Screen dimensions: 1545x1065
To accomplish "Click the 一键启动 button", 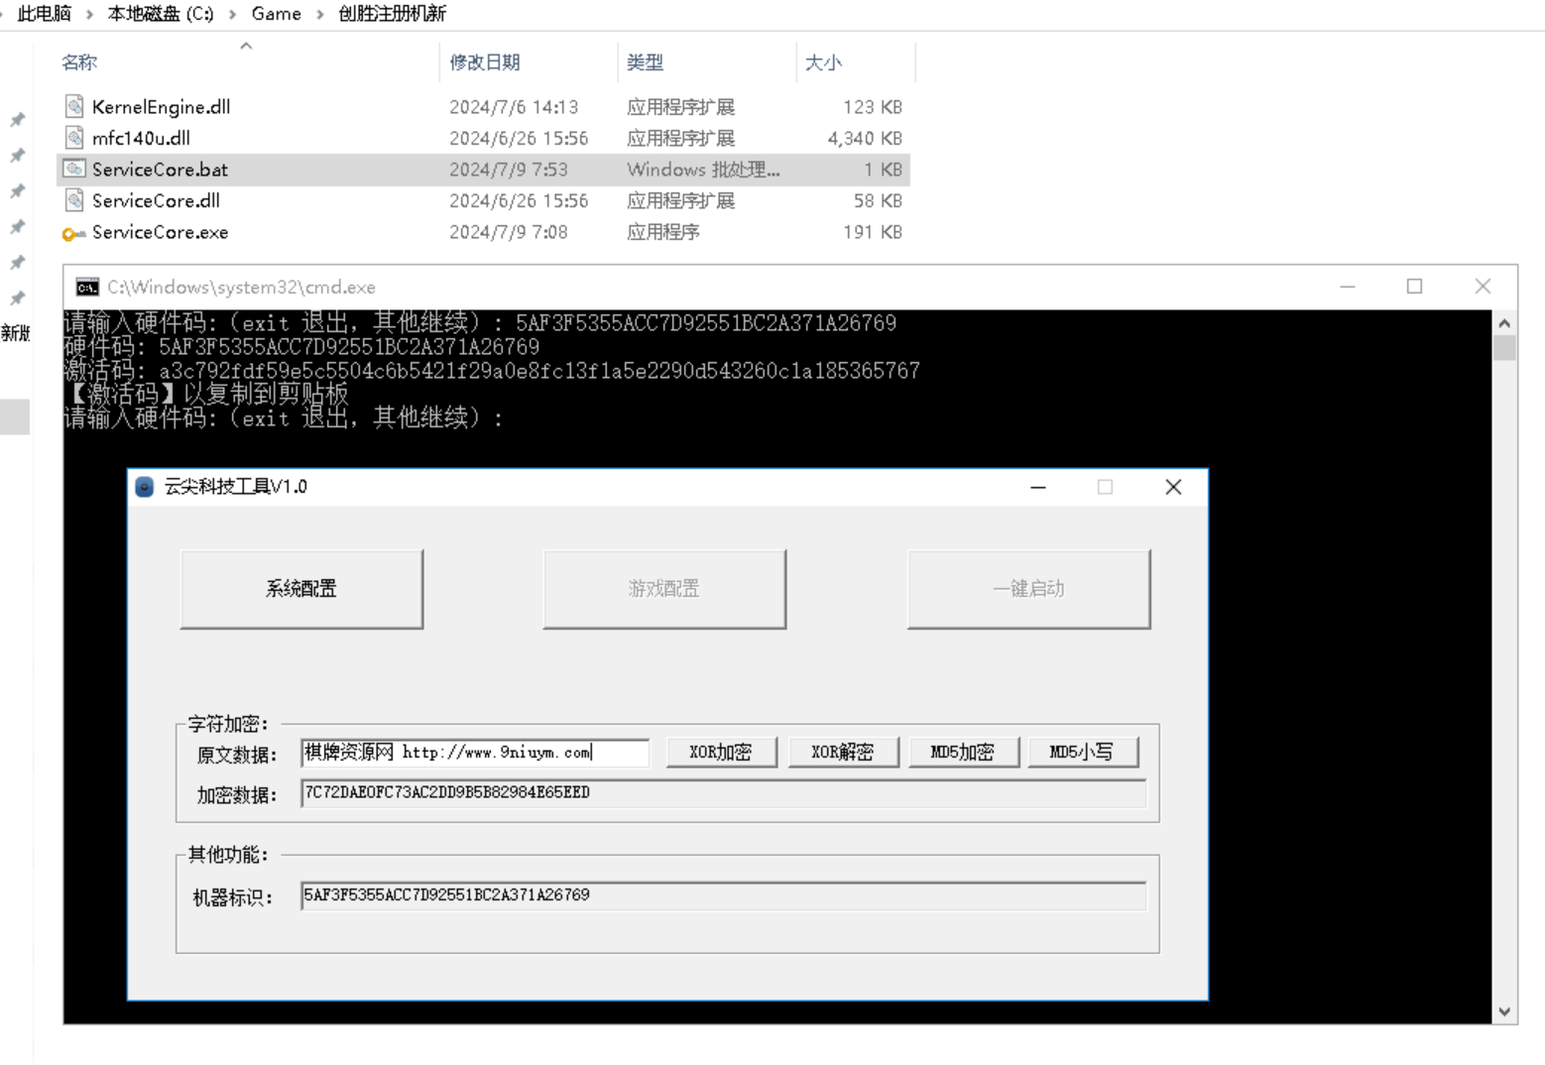I will pos(1028,589).
